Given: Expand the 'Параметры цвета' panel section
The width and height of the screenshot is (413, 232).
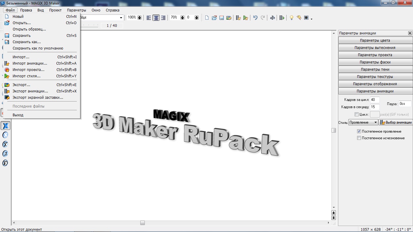Looking at the screenshot, I should 375,40.
